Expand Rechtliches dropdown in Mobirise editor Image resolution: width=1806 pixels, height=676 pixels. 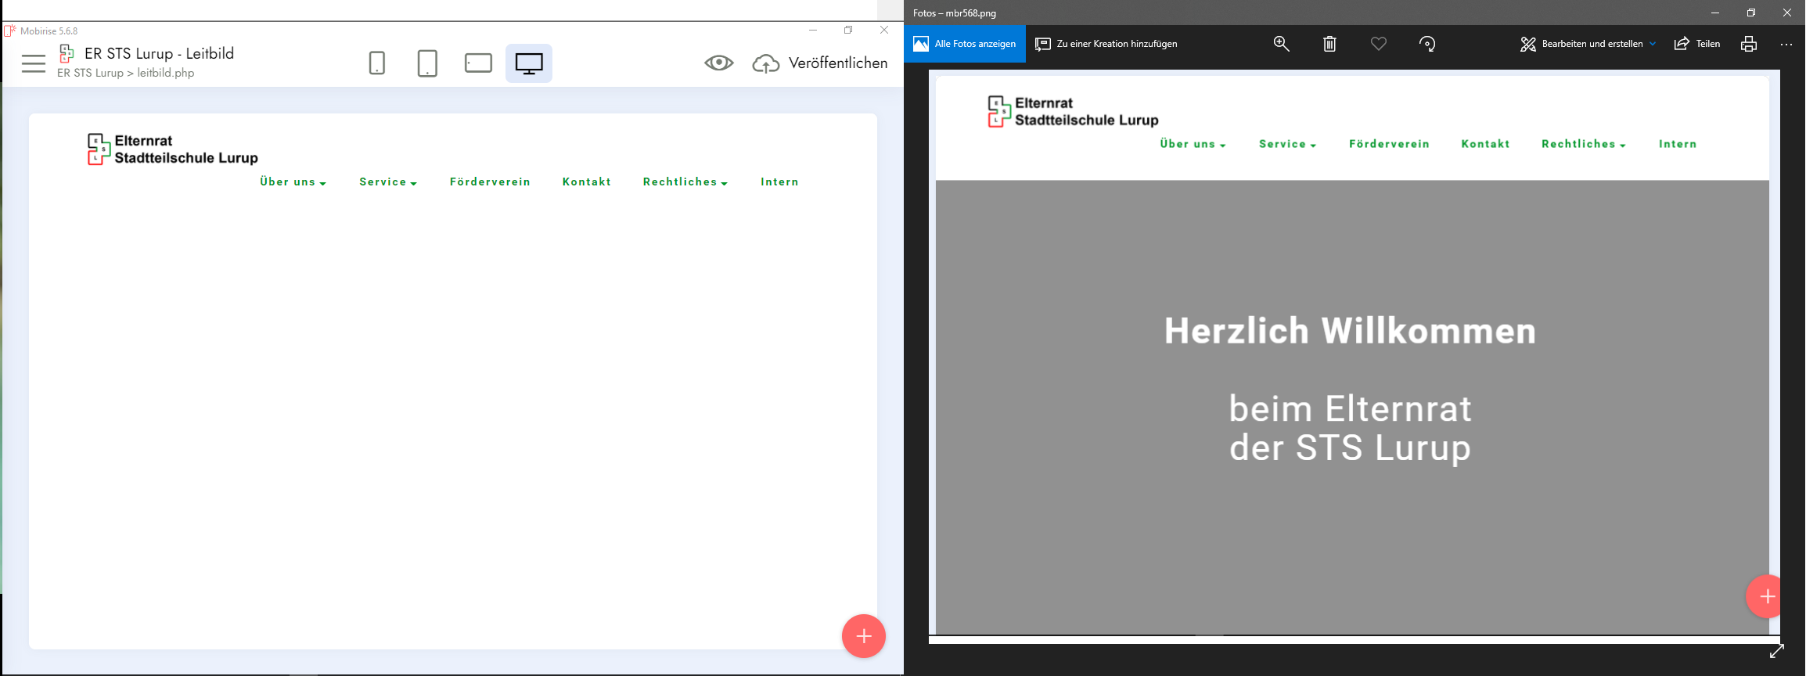pyautogui.click(x=685, y=182)
